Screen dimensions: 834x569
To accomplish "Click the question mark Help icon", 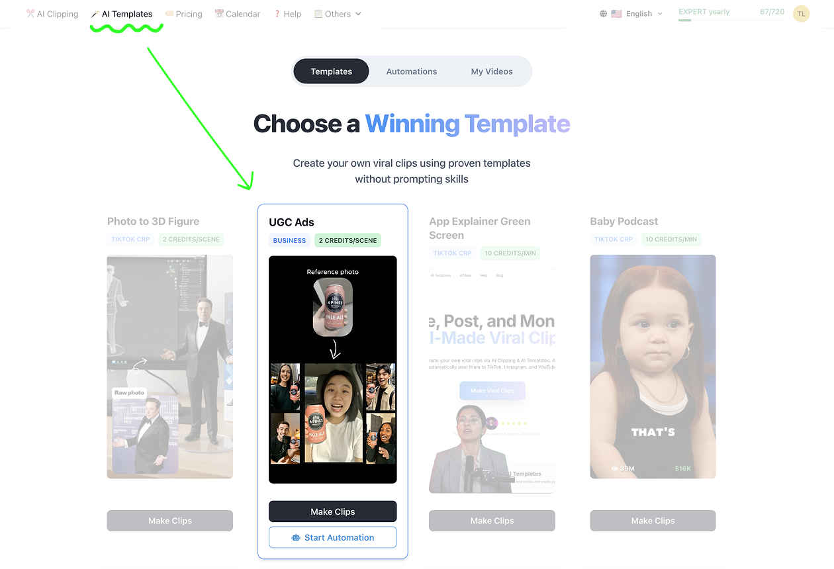I will [x=277, y=14].
